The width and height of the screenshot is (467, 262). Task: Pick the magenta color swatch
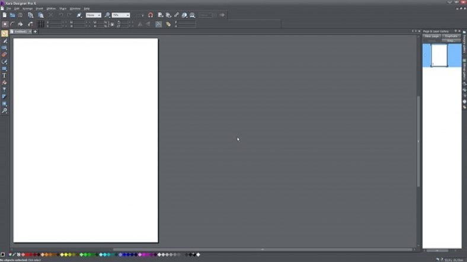[x=144, y=254]
